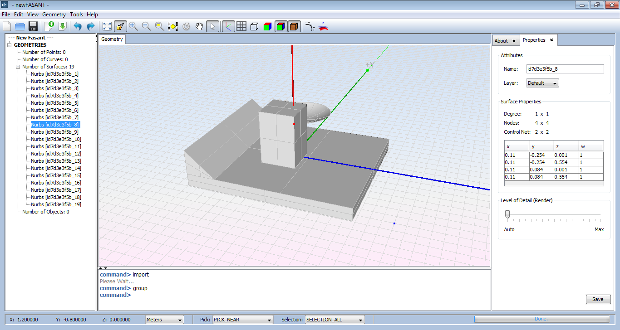Open a saved project file

(x=20, y=26)
